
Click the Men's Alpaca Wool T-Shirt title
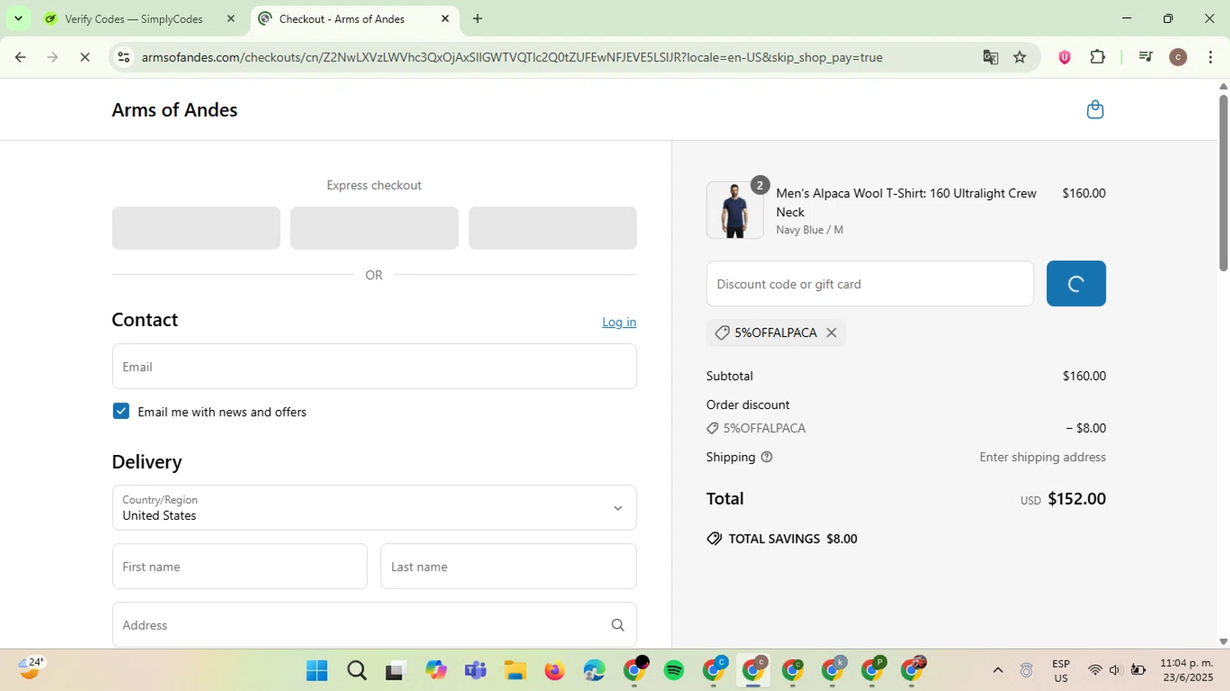click(906, 202)
